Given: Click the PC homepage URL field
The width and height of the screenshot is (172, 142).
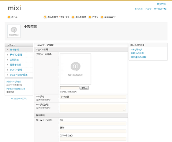Looking at the screenshot, I should click(x=93, y=124).
